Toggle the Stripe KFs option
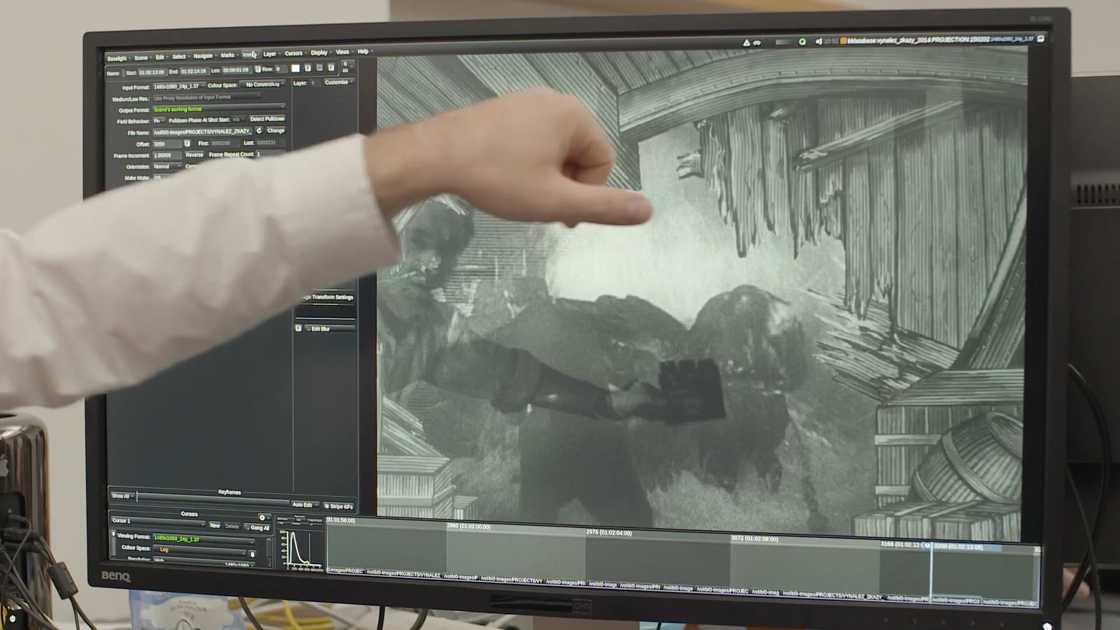This screenshot has width=1120, height=630. tap(338, 506)
